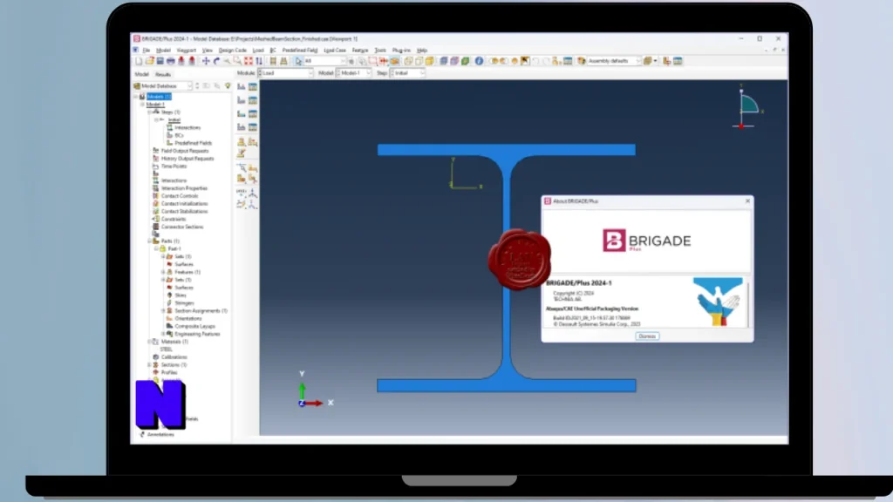Click the BRIGADE logo in About dialog

tap(647, 241)
